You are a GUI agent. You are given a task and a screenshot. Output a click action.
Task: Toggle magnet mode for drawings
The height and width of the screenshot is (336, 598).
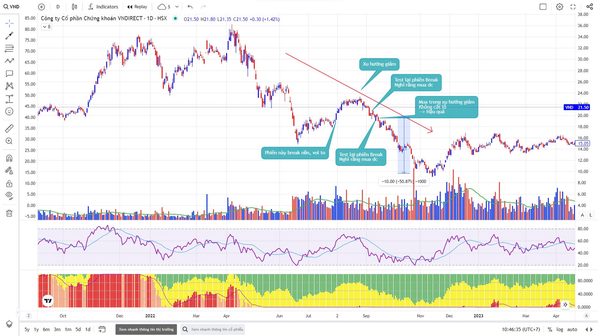(x=9, y=158)
